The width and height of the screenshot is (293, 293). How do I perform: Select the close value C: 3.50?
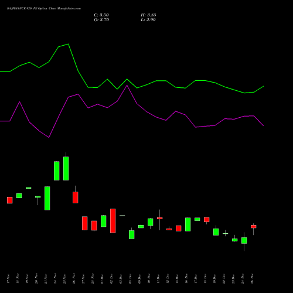pyautogui.click(x=101, y=15)
